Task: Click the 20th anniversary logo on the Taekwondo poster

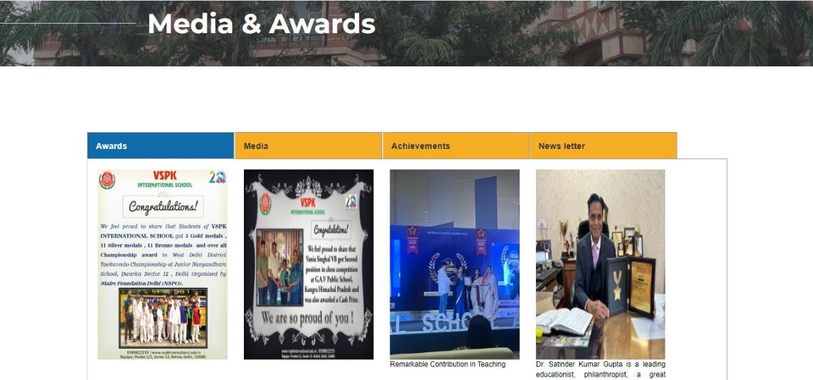Action: 217,177
